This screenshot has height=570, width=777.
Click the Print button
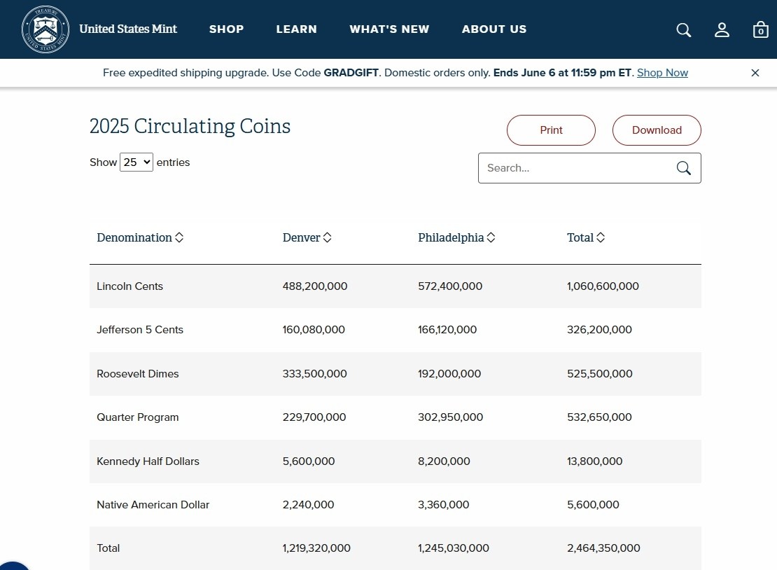(x=551, y=130)
